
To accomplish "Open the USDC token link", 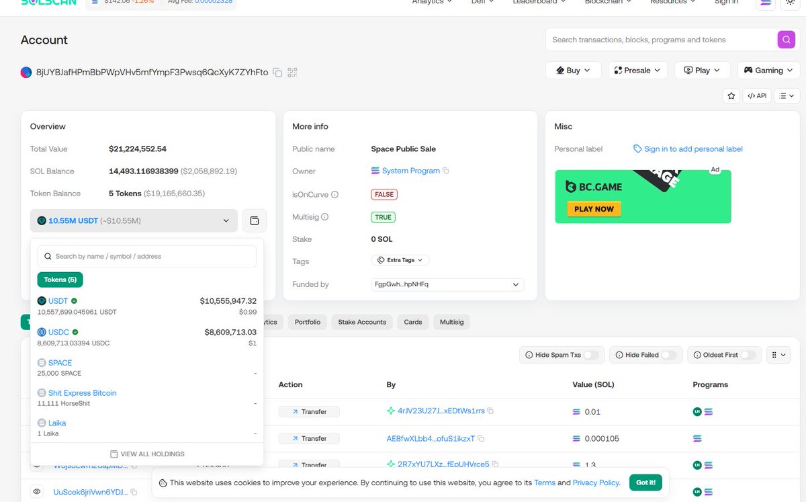I will click(x=59, y=332).
